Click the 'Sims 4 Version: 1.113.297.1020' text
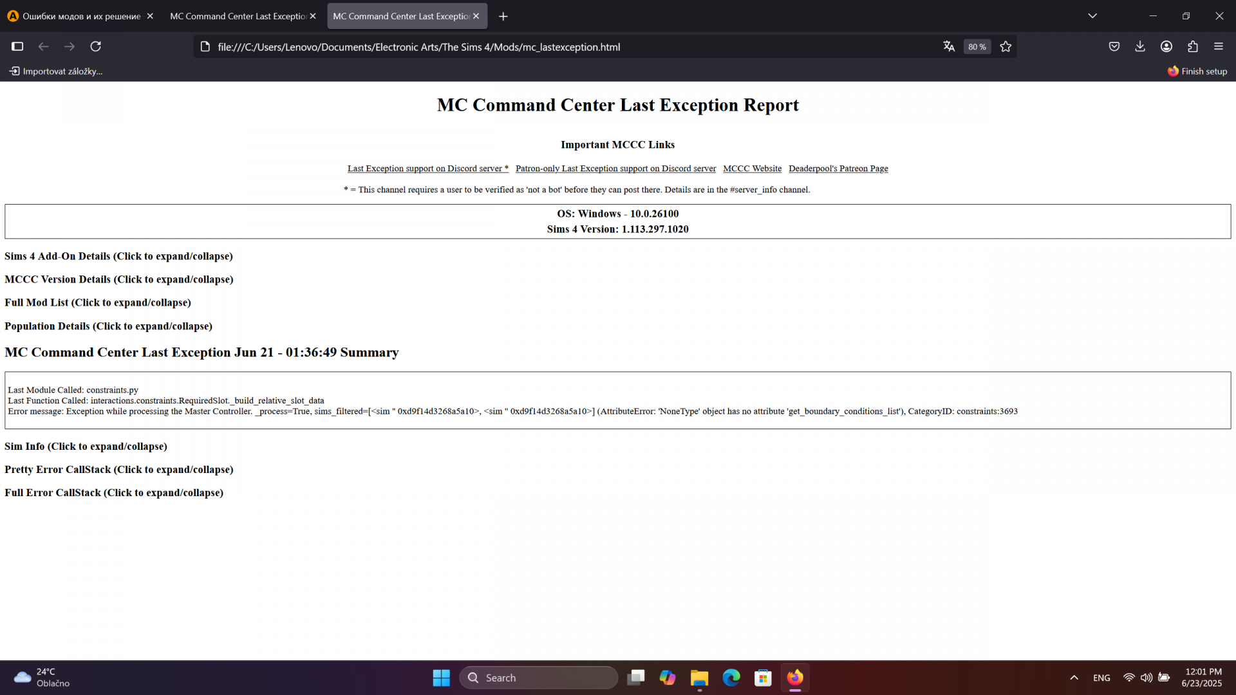 (618, 229)
